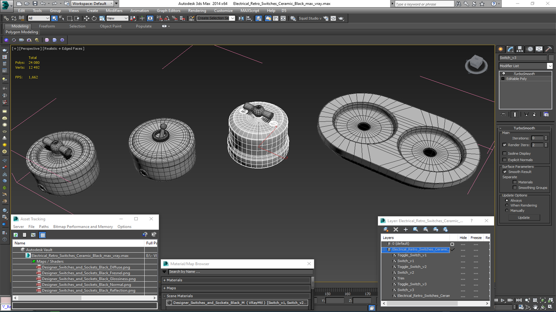Open Bitmap Performance and Memory menu
This screenshot has width=556, height=312.
click(83, 226)
